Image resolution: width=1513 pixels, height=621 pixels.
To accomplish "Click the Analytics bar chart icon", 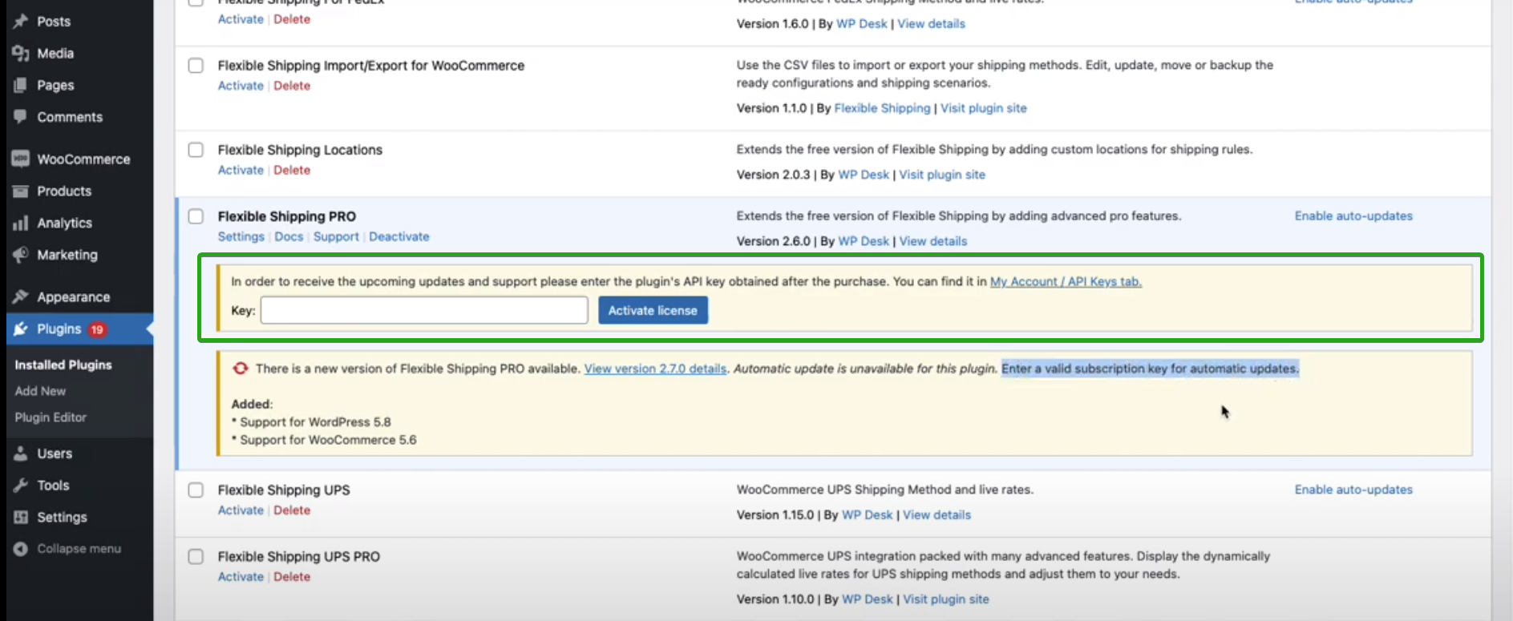I will coord(21,224).
